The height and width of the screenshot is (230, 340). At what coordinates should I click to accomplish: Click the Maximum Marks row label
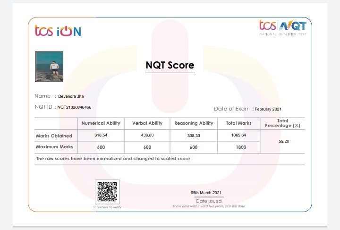click(54, 147)
